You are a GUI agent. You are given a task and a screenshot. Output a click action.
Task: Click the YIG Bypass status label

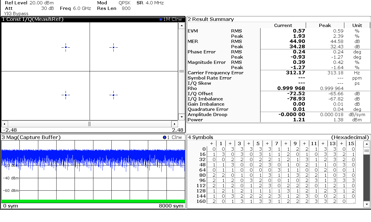tap(16, 14)
